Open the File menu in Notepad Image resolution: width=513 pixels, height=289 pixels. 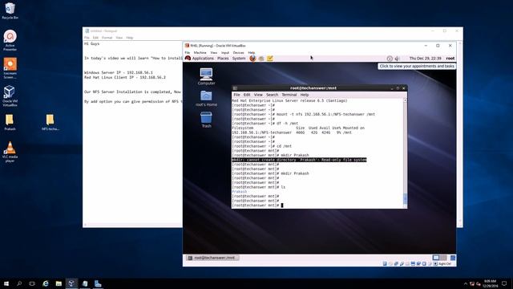(87, 38)
